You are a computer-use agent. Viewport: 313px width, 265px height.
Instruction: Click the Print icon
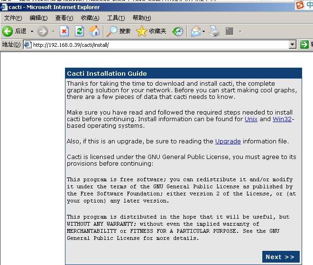coord(214,31)
